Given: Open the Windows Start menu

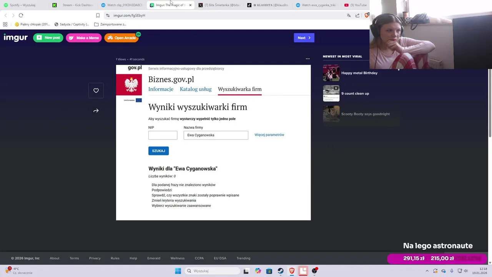Looking at the screenshot, I should coord(178,271).
